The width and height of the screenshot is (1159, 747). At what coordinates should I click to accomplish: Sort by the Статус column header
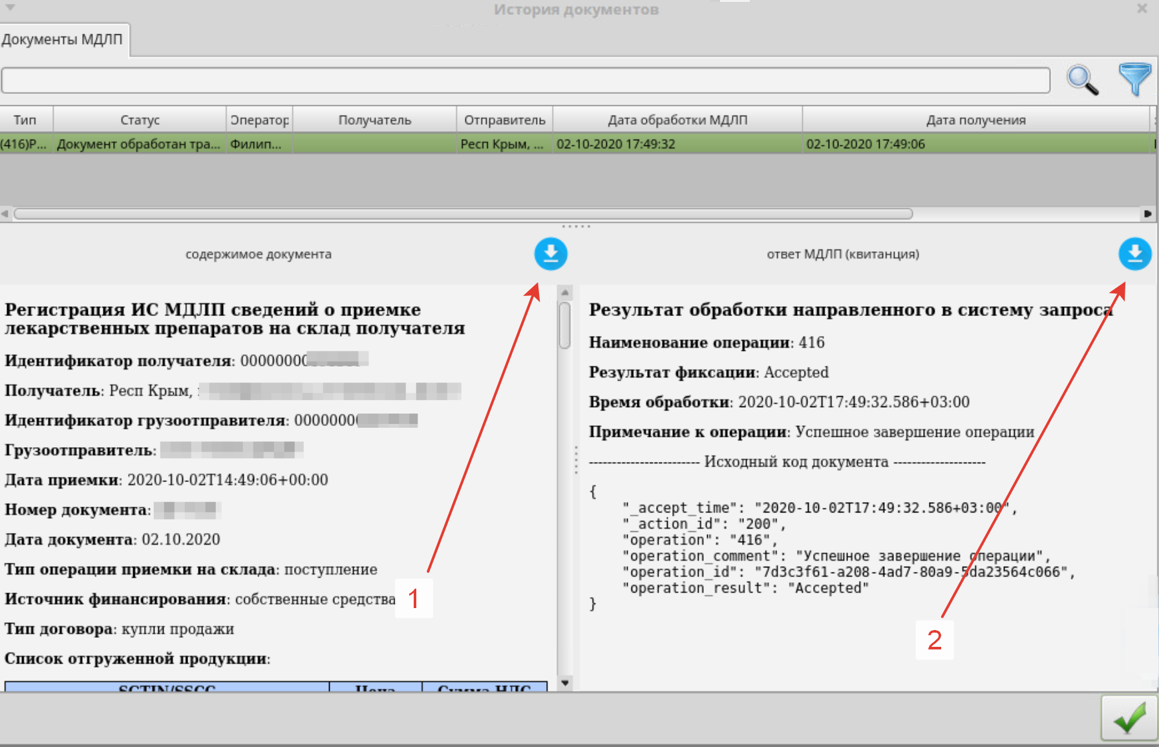140,120
